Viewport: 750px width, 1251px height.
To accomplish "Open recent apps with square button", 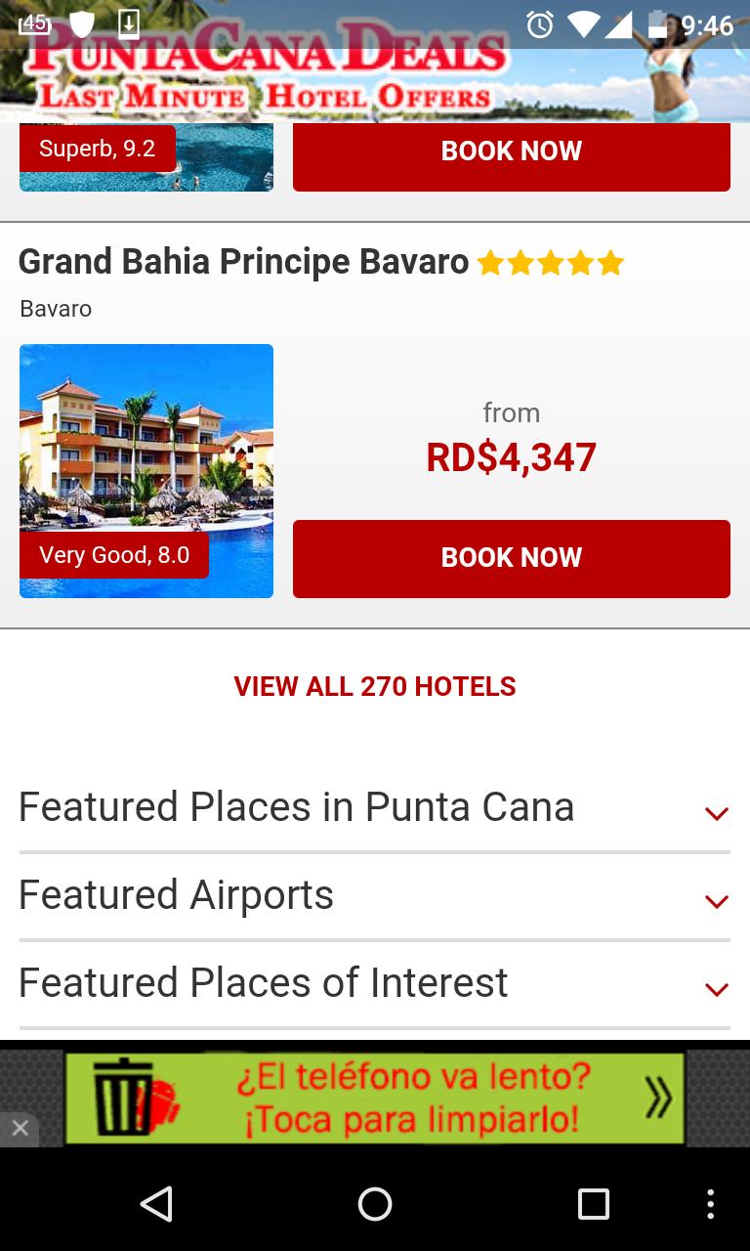I will click(x=593, y=1204).
